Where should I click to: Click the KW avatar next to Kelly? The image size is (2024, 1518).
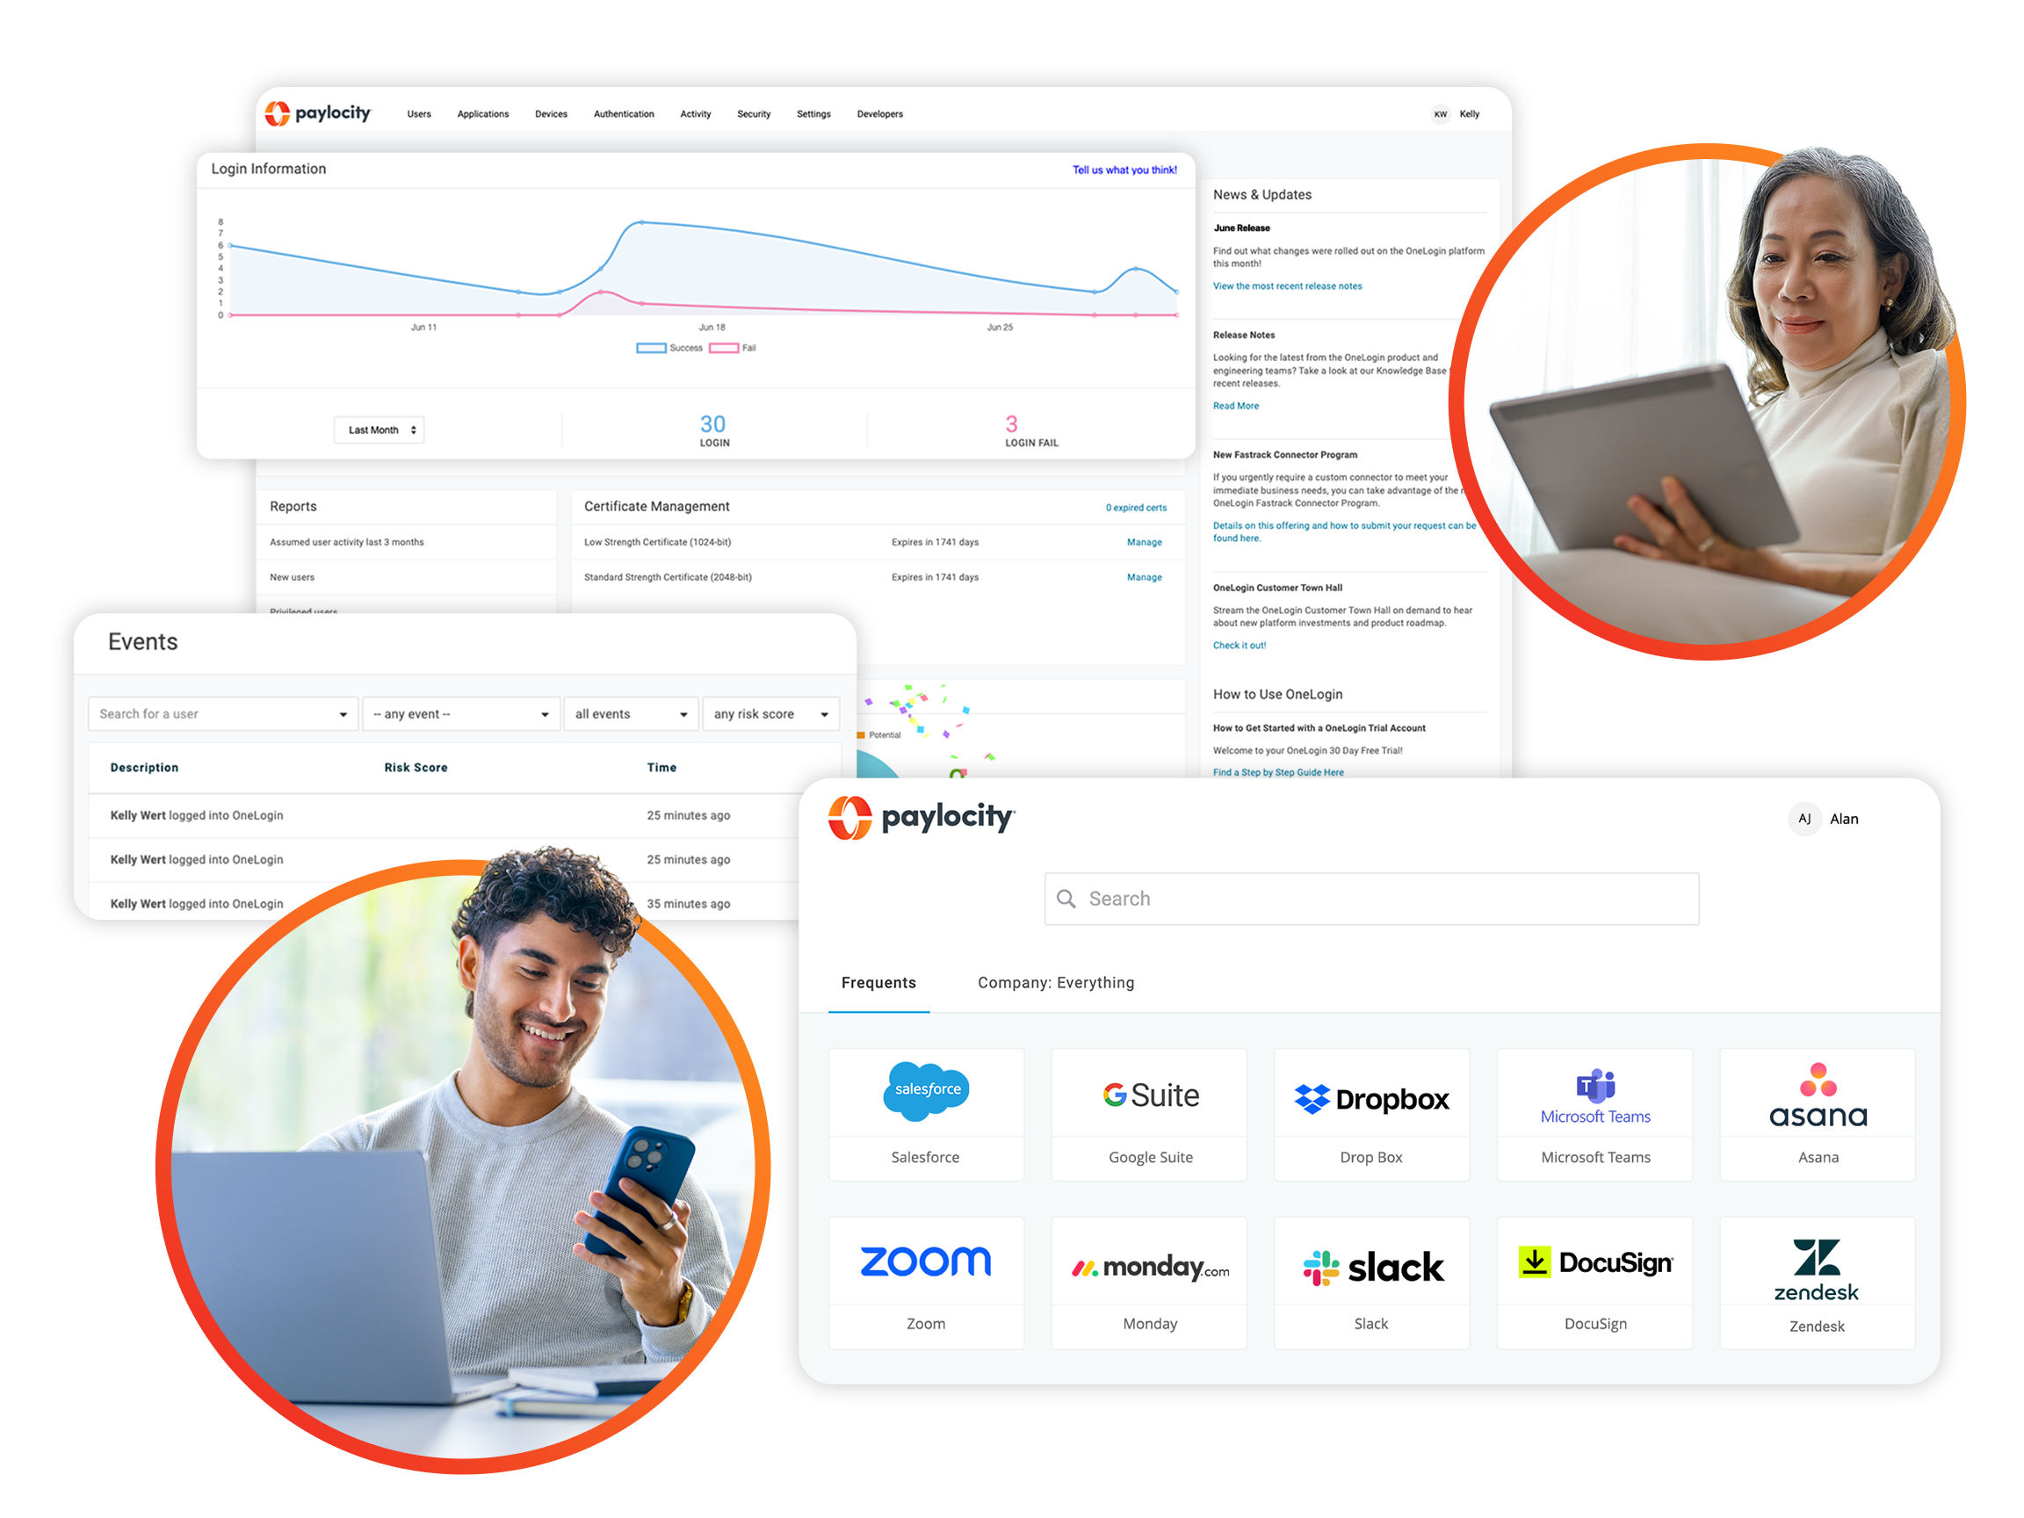1440,114
